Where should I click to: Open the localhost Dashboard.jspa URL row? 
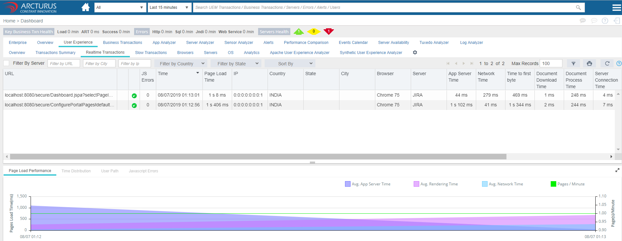point(59,95)
